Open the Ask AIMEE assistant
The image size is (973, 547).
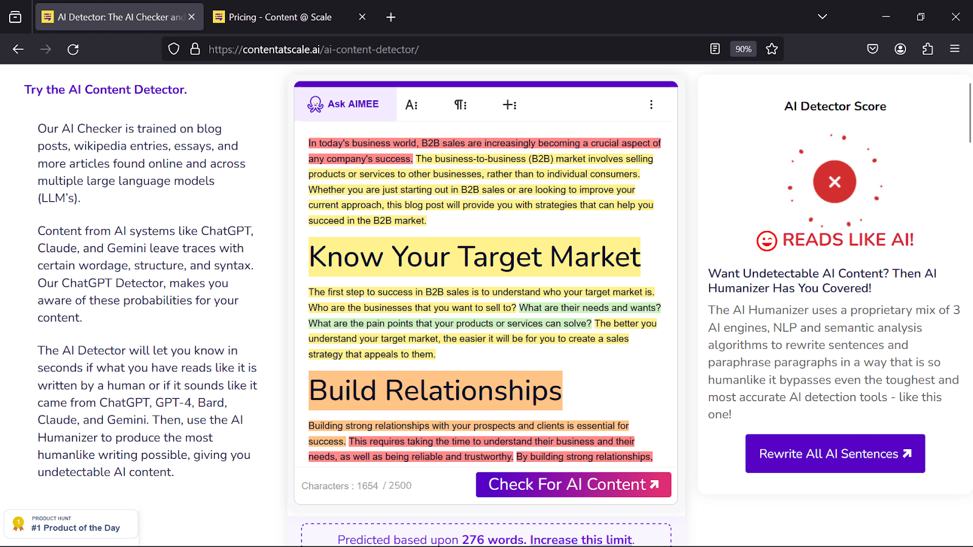[x=344, y=105]
